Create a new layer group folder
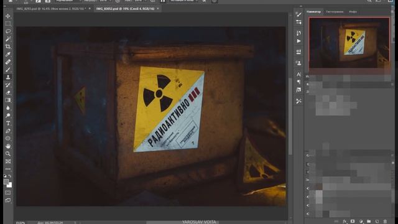Screen dimensions: 398x224 pos(369,222)
